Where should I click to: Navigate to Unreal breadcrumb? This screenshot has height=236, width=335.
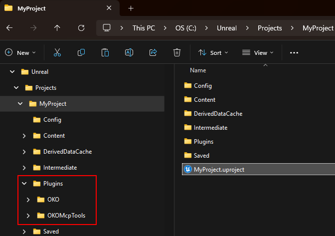pyautogui.click(x=227, y=28)
